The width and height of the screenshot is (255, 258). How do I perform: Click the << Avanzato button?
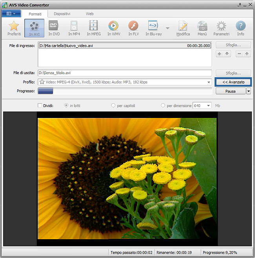click(233, 82)
